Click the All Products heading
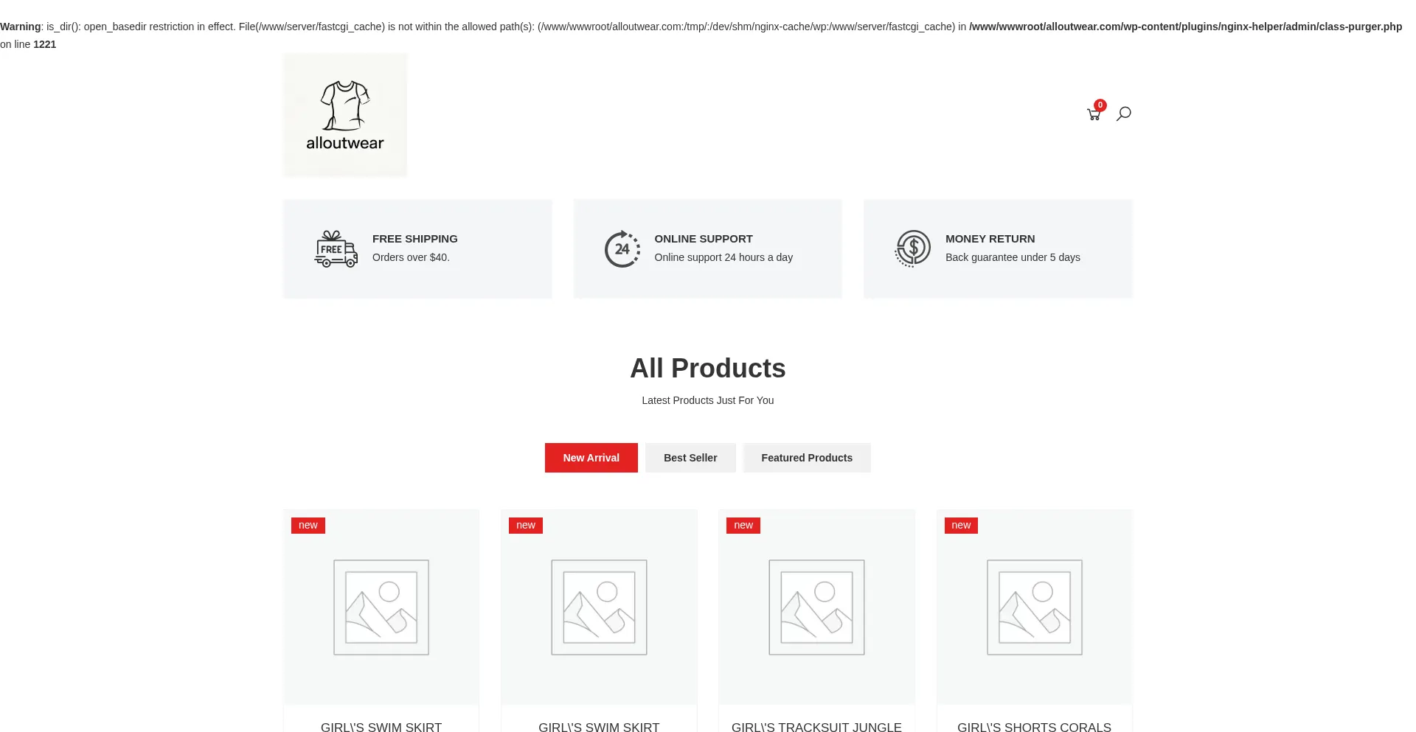 [x=708, y=369]
